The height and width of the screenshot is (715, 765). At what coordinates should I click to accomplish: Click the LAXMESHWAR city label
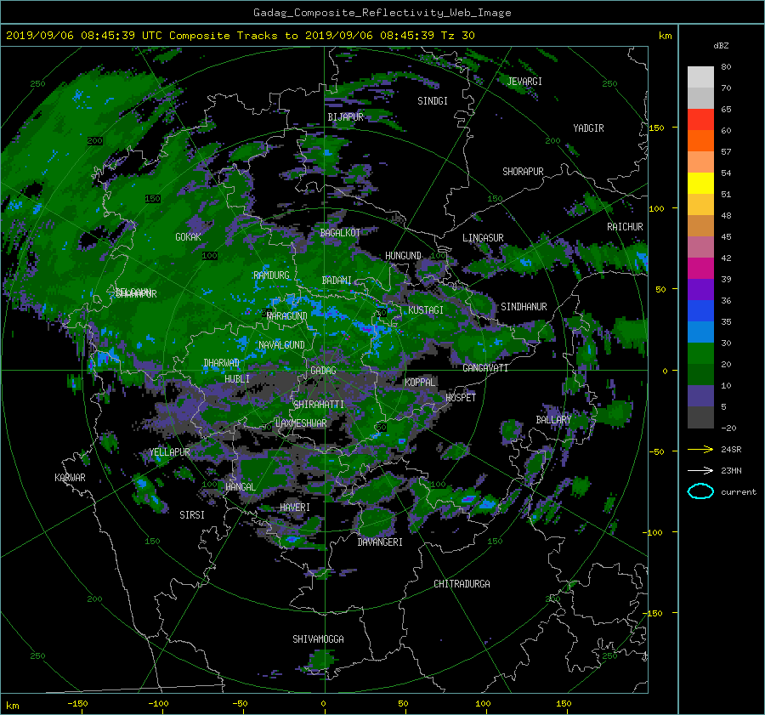tap(301, 423)
